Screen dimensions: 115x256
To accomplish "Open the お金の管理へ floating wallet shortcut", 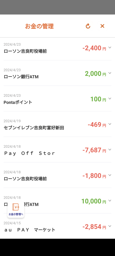I will [16, 210].
